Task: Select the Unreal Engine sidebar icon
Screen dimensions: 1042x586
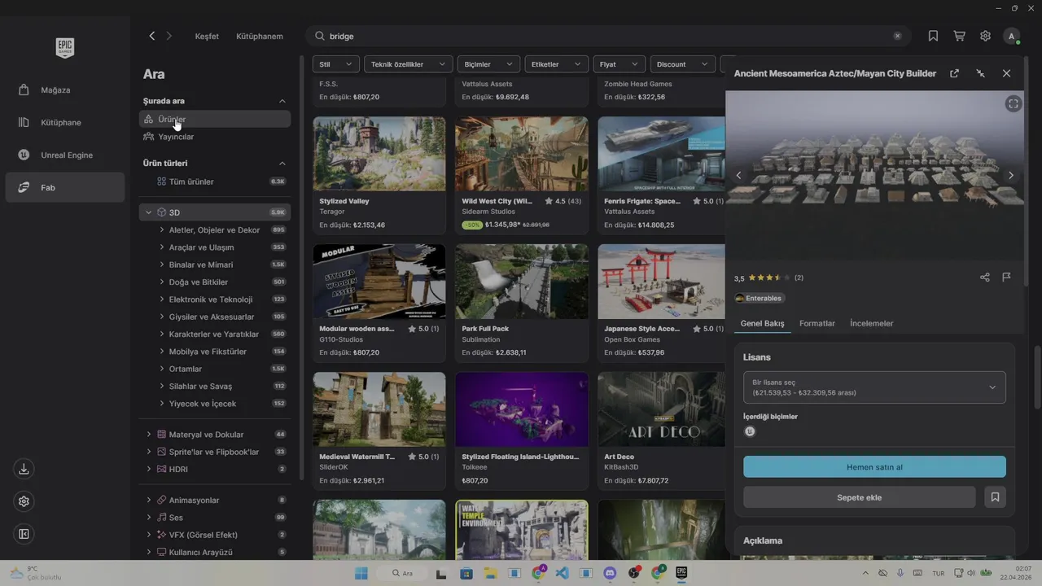Action: [24, 155]
